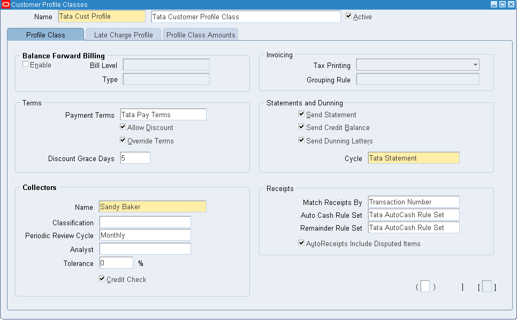Image resolution: width=517 pixels, height=320 pixels.
Task: Switch to Late Charge Profile tab
Action: pyautogui.click(x=123, y=35)
